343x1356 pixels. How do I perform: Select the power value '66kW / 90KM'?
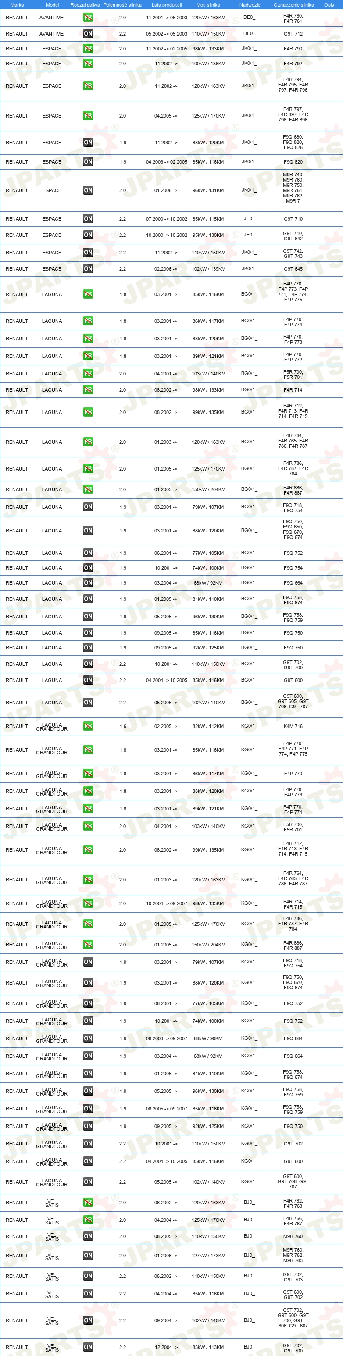coord(208,1038)
